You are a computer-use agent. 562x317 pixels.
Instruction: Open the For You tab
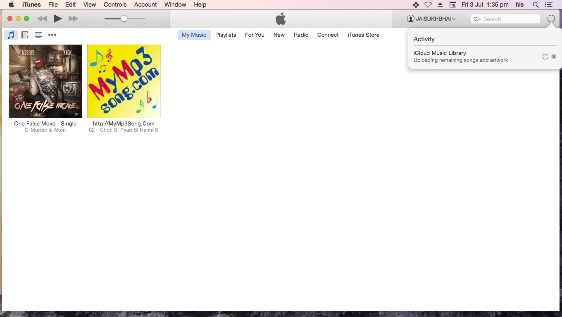pyautogui.click(x=255, y=35)
